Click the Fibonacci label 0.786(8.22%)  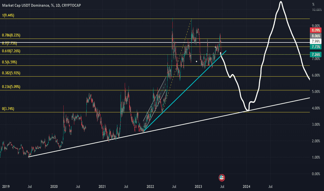click(11, 35)
